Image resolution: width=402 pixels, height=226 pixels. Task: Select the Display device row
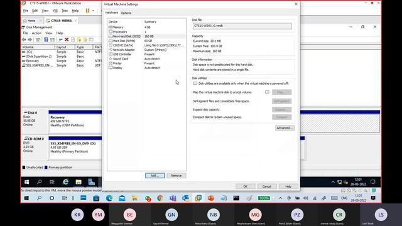[146, 68]
